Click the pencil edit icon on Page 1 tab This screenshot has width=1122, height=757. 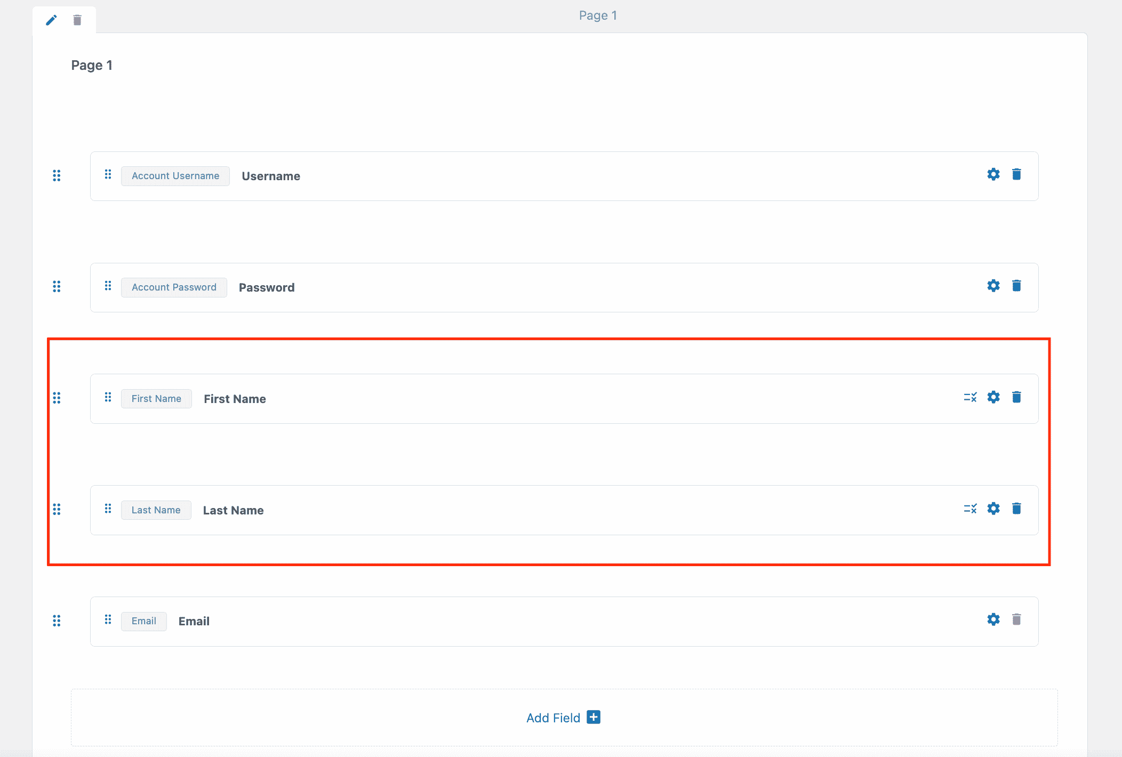[x=51, y=20]
